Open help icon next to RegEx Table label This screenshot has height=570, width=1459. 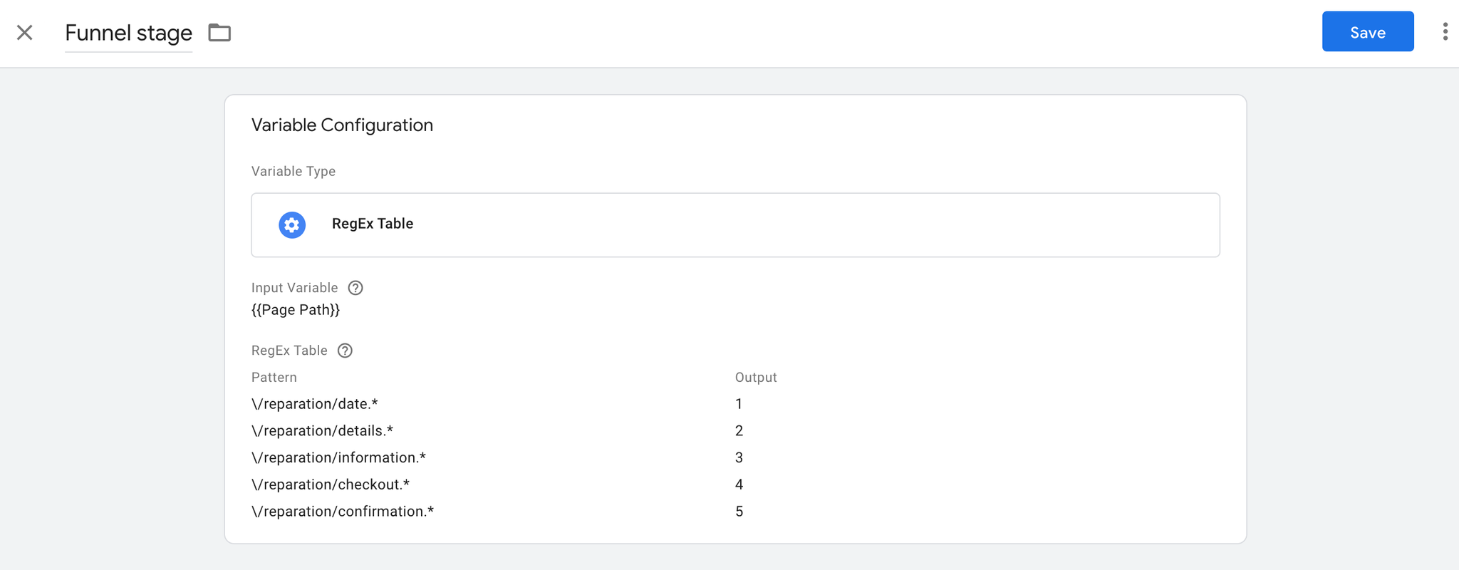[x=345, y=351]
